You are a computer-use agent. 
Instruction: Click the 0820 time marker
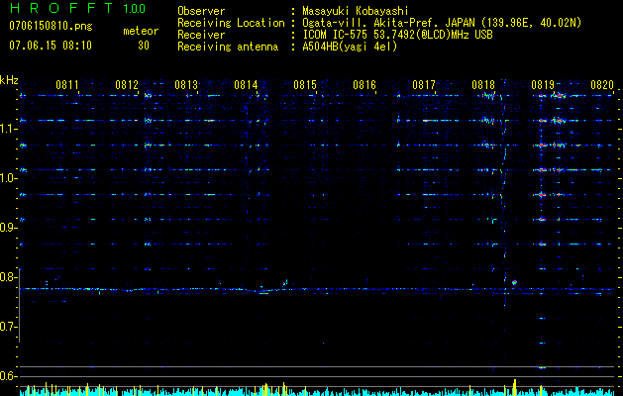[x=602, y=85]
